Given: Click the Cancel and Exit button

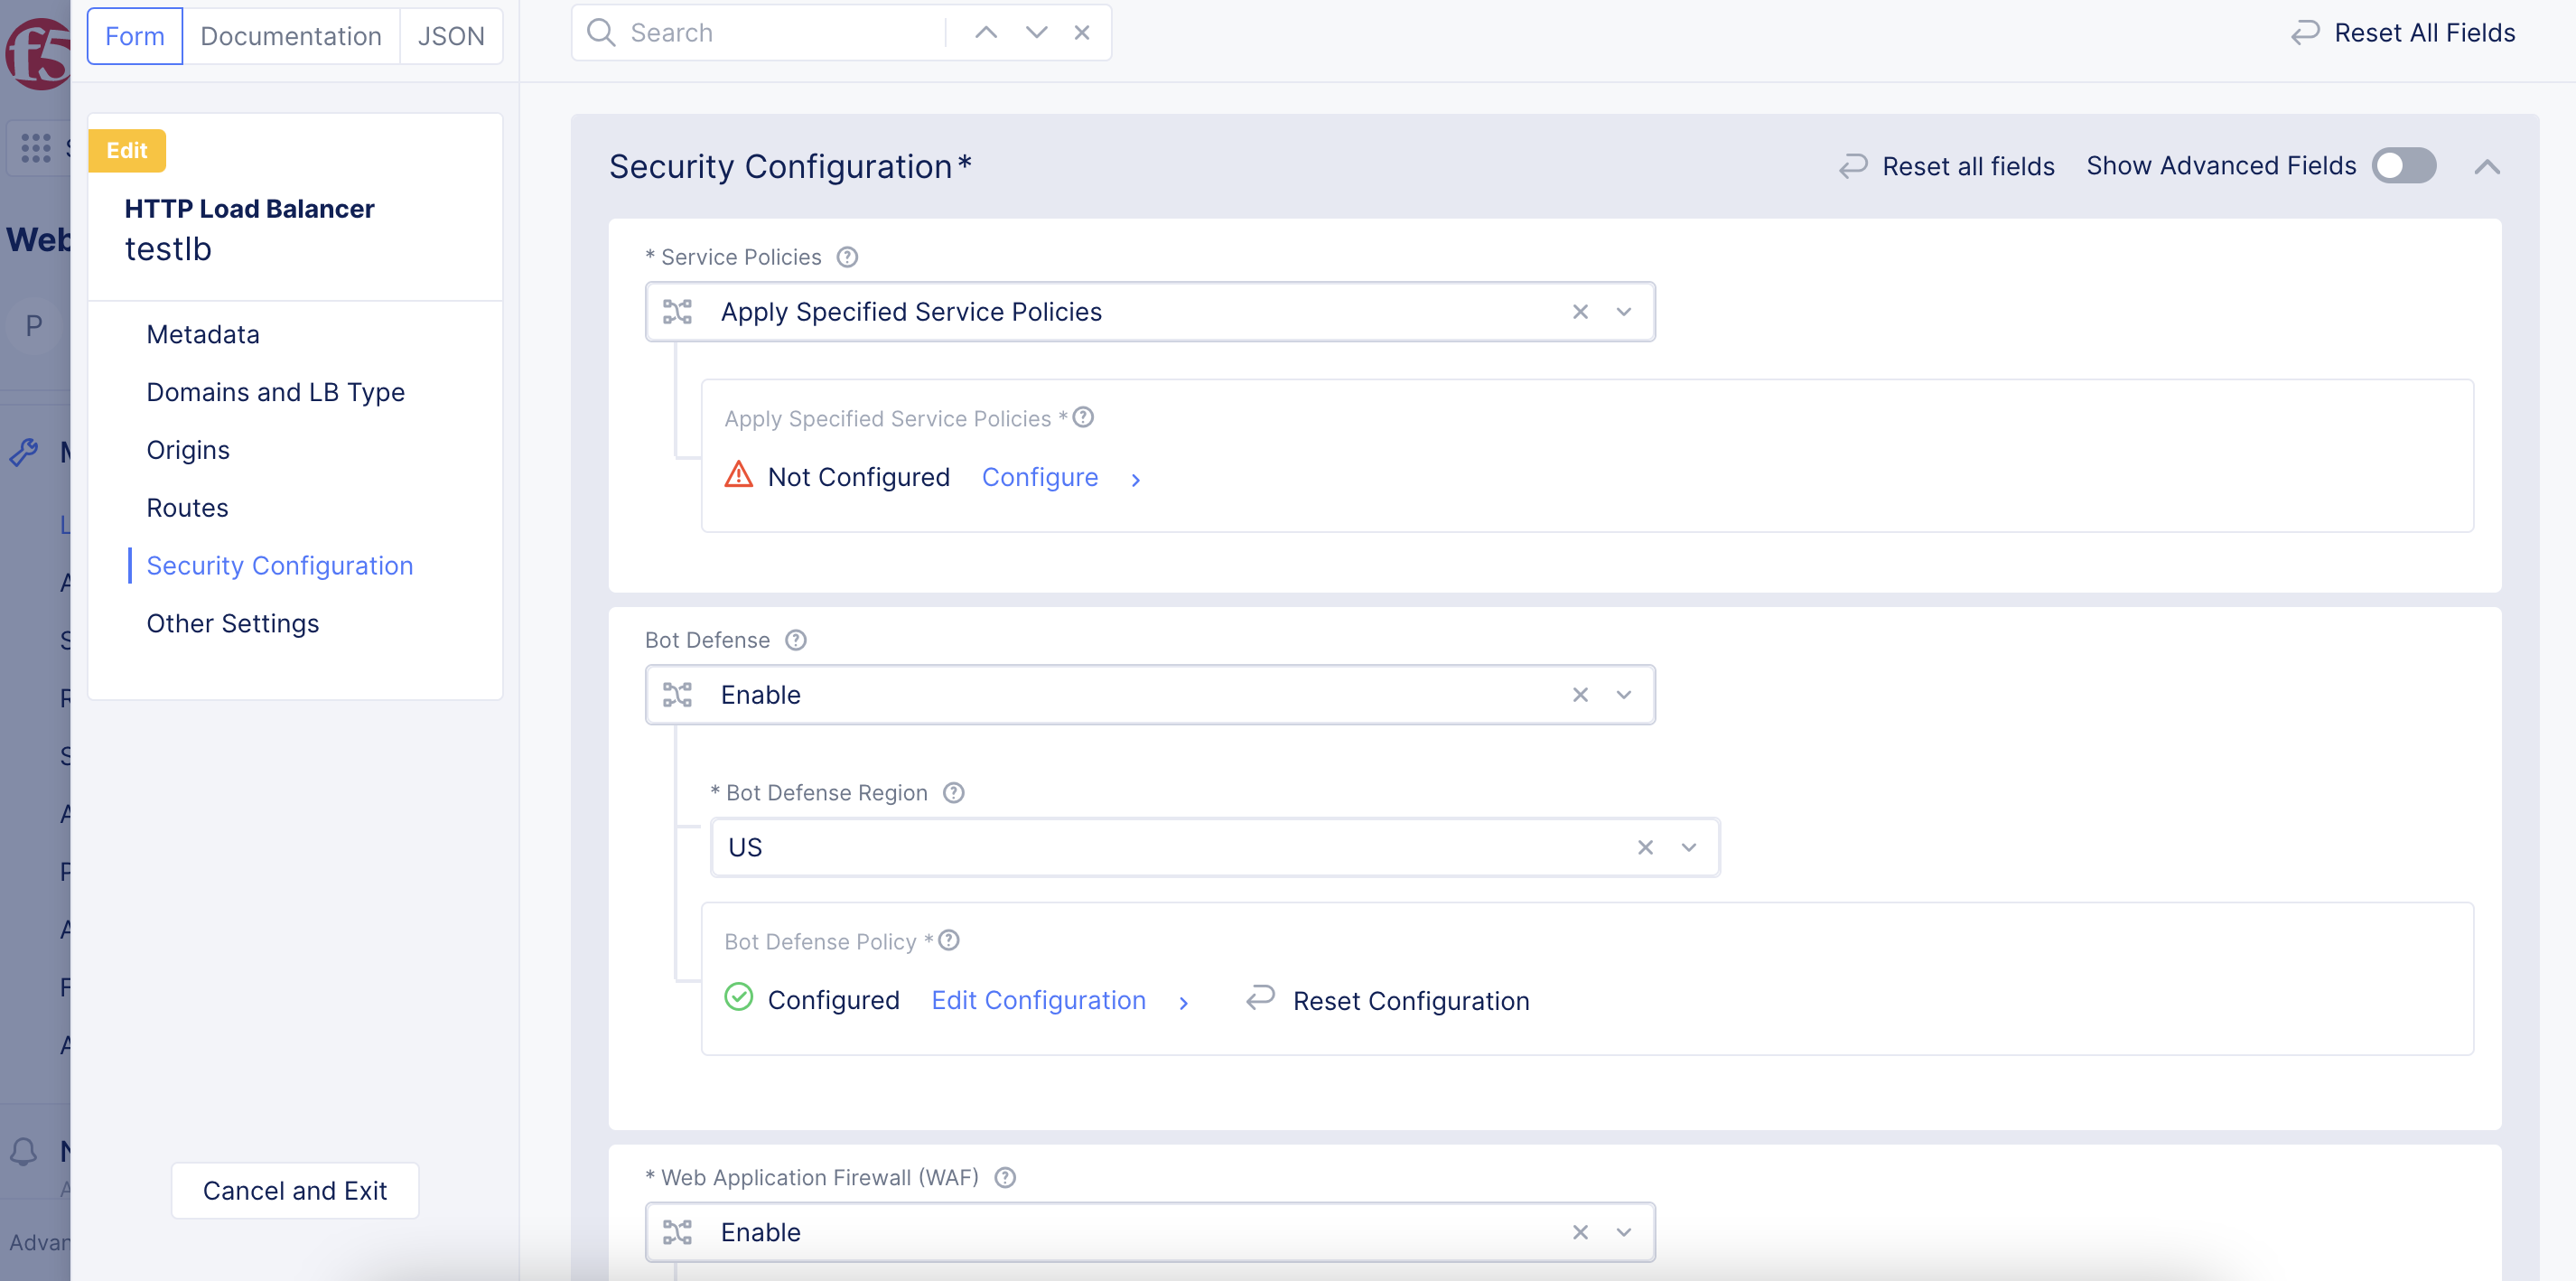Looking at the screenshot, I should tap(294, 1190).
